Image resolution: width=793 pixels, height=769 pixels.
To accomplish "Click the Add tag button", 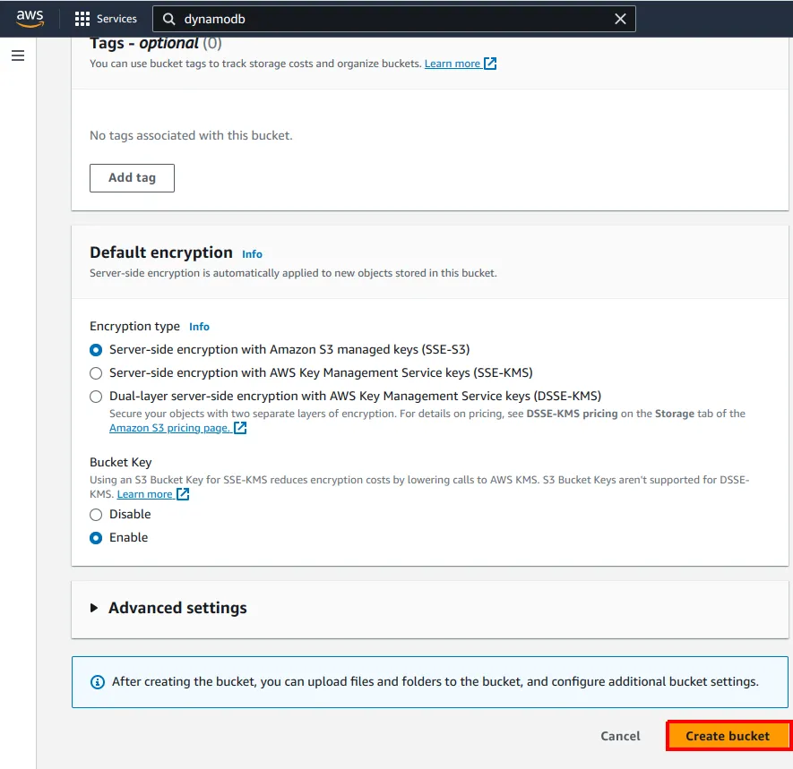I will pyautogui.click(x=132, y=178).
